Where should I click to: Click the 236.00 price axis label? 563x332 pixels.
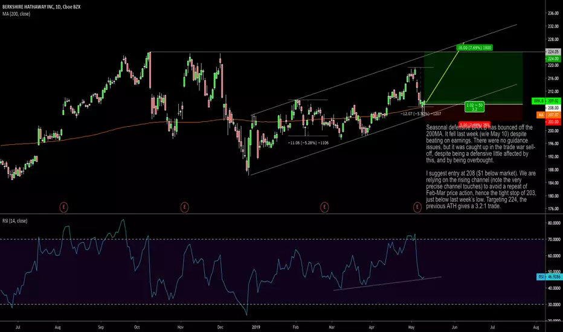click(553, 13)
